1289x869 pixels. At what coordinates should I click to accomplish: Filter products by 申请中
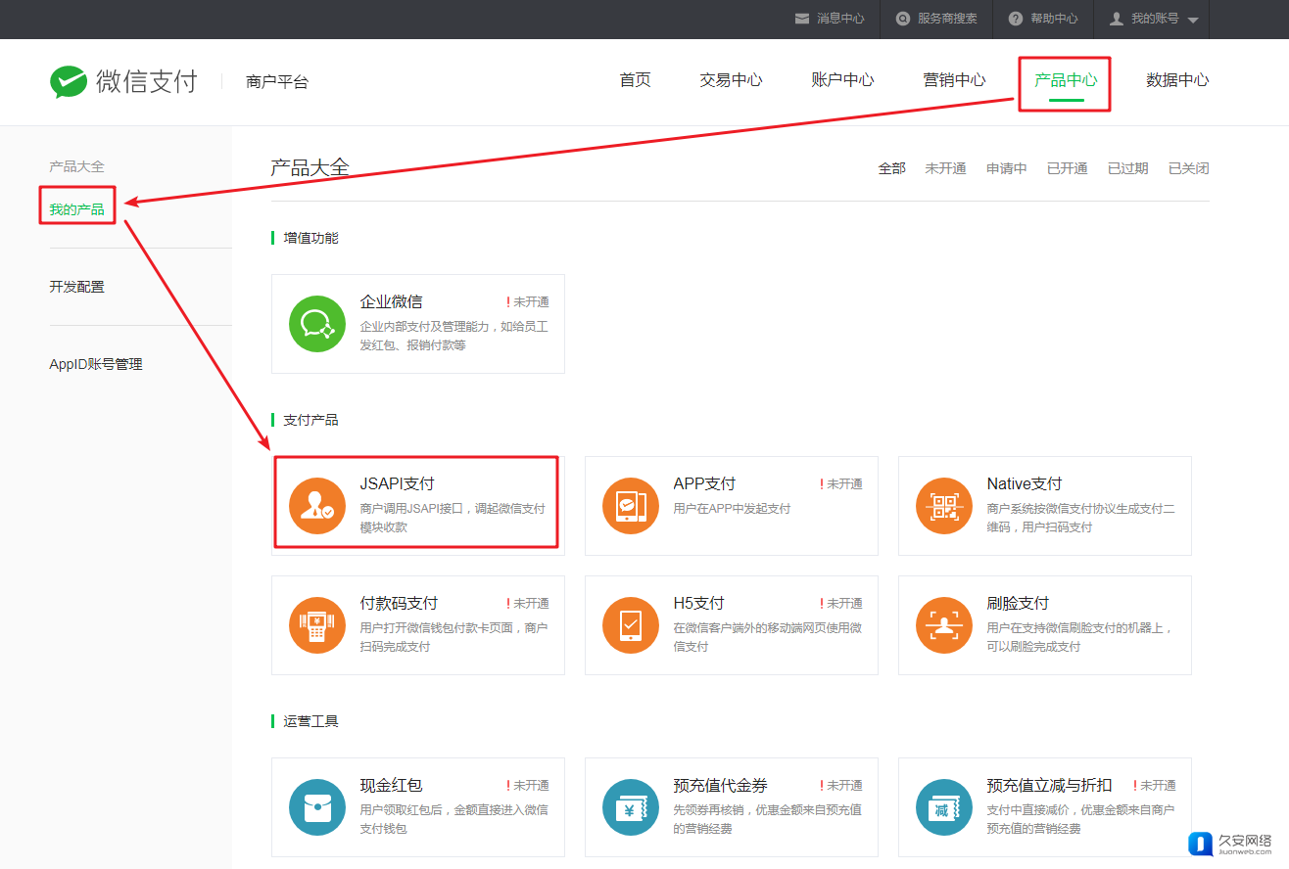click(1007, 168)
